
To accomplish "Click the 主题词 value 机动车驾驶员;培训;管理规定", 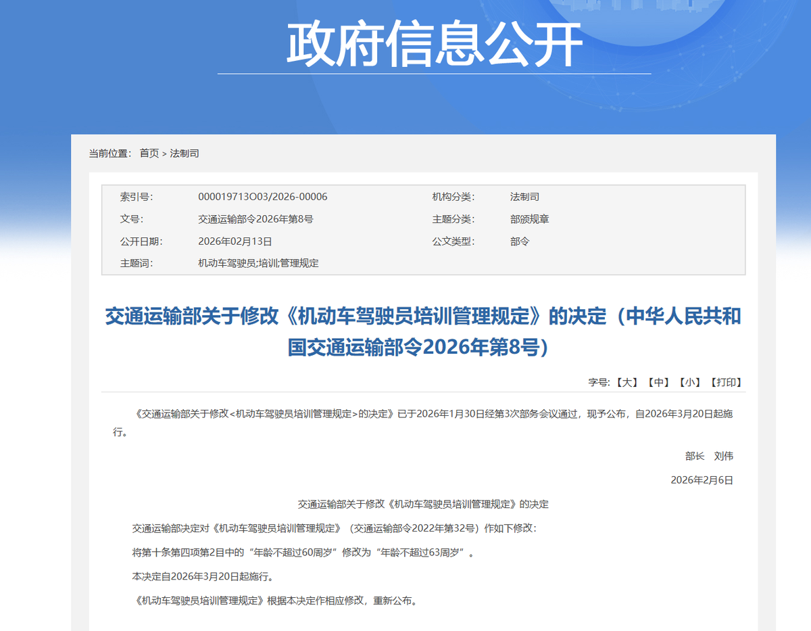I will (257, 263).
